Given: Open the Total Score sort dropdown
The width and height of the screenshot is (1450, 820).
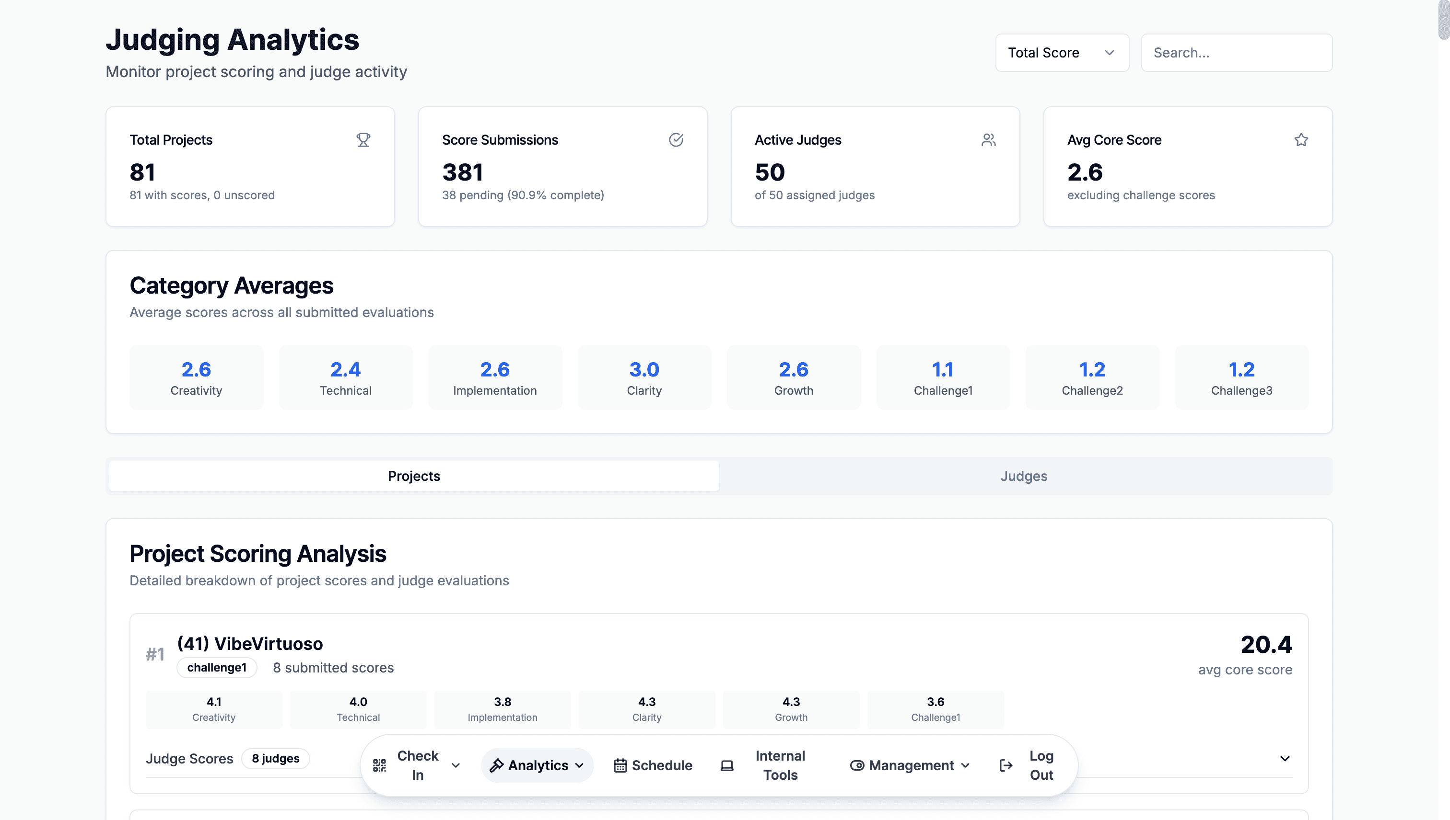Looking at the screenshot, I should pos(1062,53).
